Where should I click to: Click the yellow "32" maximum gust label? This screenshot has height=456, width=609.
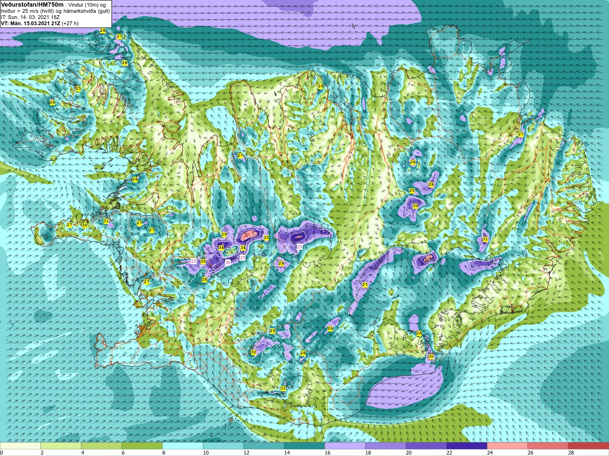tap(254, 352)
